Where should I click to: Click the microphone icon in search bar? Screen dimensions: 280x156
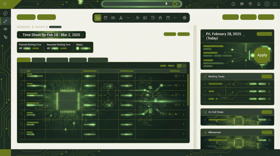(166, 4)
